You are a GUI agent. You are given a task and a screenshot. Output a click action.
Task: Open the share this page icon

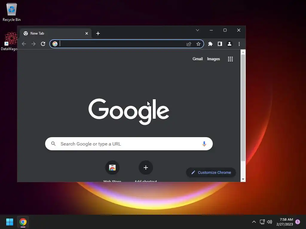(189, 44)
